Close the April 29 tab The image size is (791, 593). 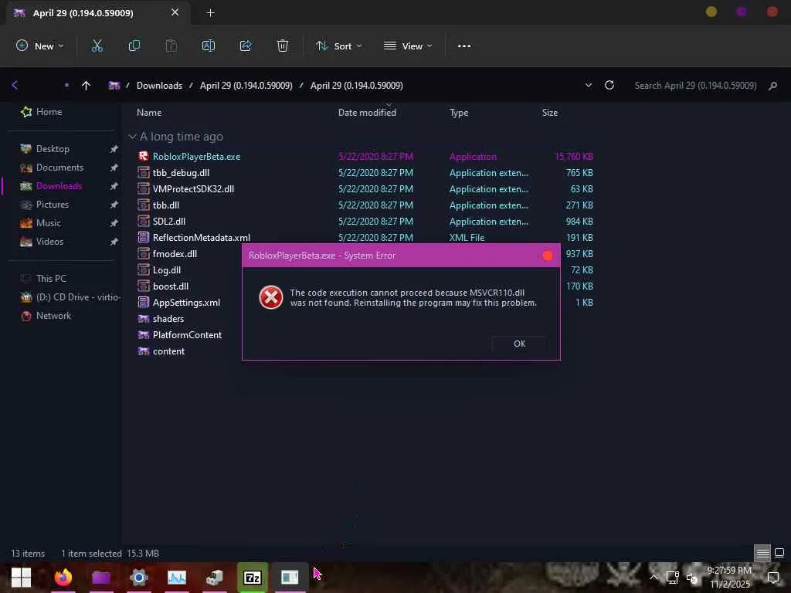[x=175, y=12]
